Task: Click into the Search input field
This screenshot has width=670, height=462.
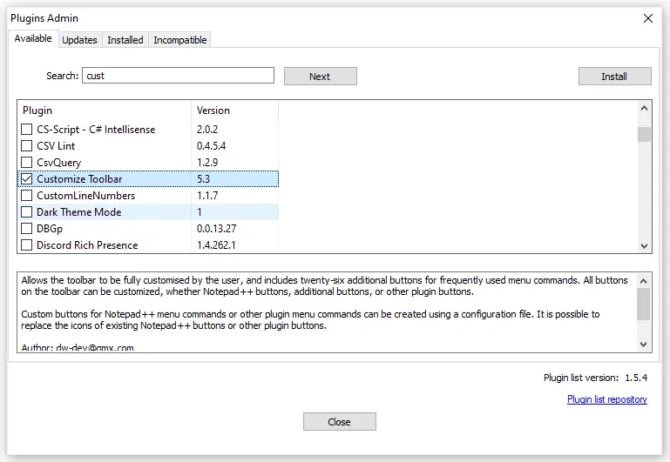Action: click(178, 76)
